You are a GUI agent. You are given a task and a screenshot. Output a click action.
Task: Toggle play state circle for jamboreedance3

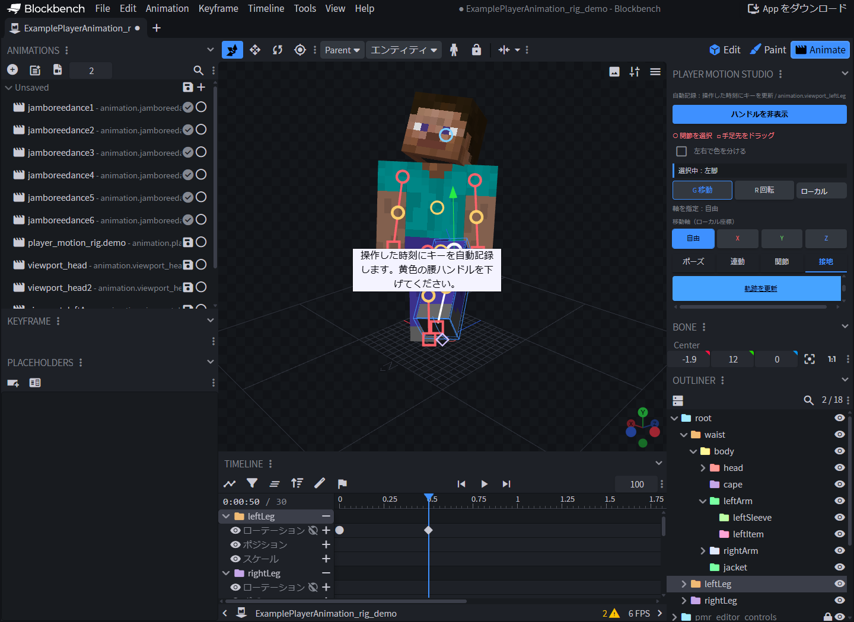[x=201, y=152]
